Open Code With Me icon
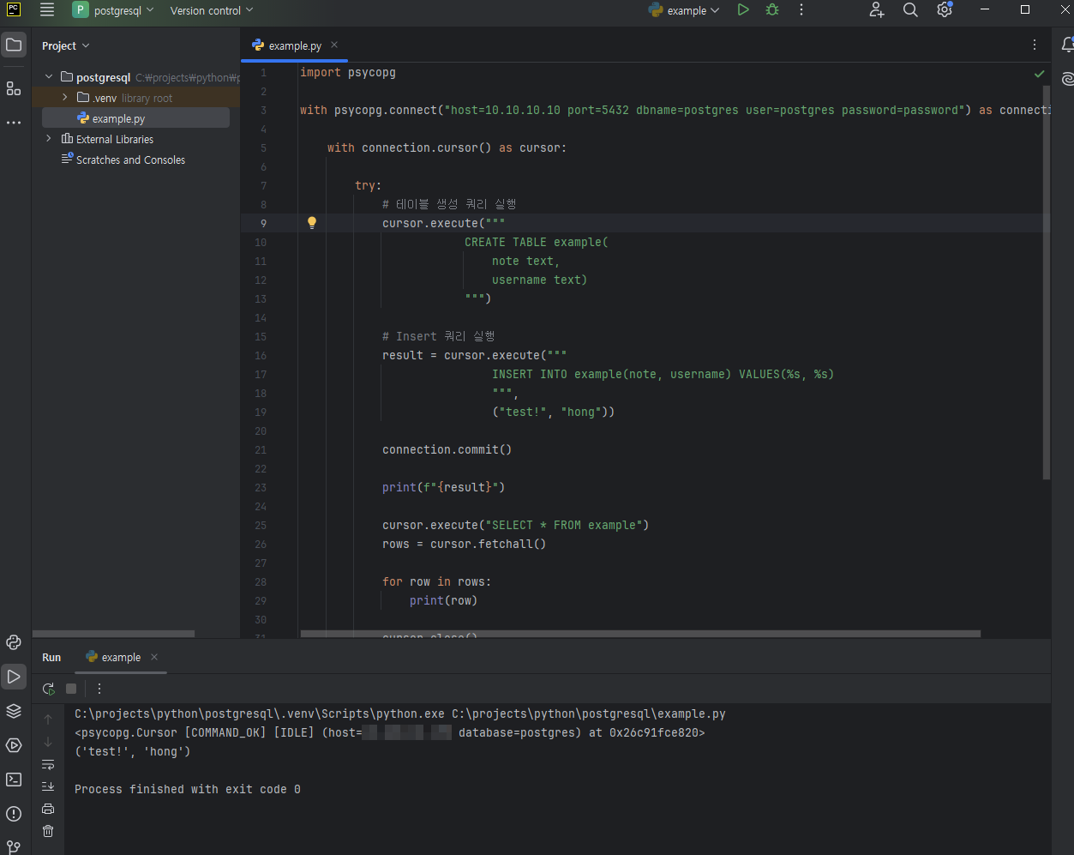 [x=876, y=10]
